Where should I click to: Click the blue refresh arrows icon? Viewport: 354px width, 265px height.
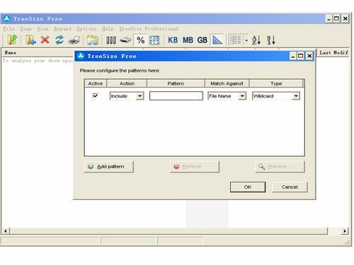click(x=59, y=40)
